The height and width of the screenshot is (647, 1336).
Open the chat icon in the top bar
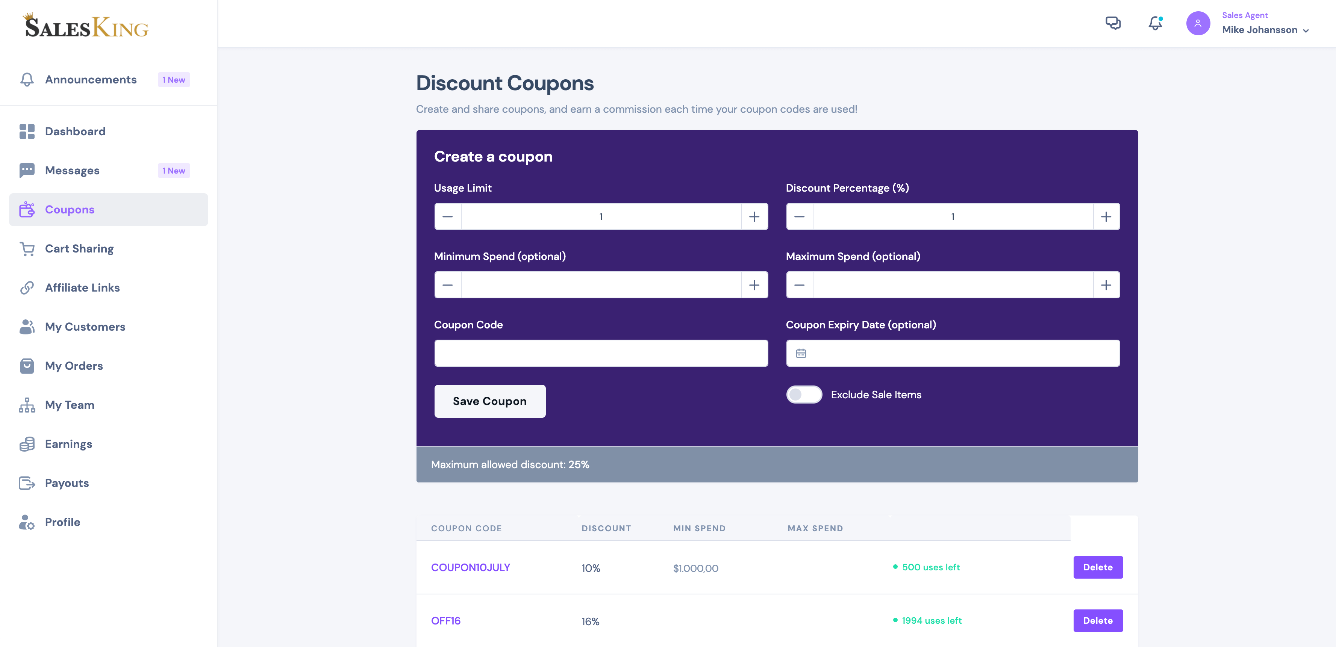[1113, 23]
